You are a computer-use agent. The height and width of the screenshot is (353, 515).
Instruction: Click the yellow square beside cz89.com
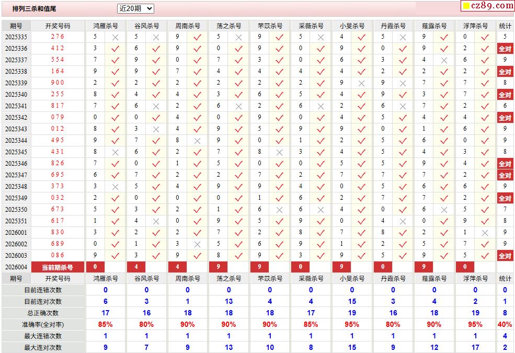click(x=466, y=6)
